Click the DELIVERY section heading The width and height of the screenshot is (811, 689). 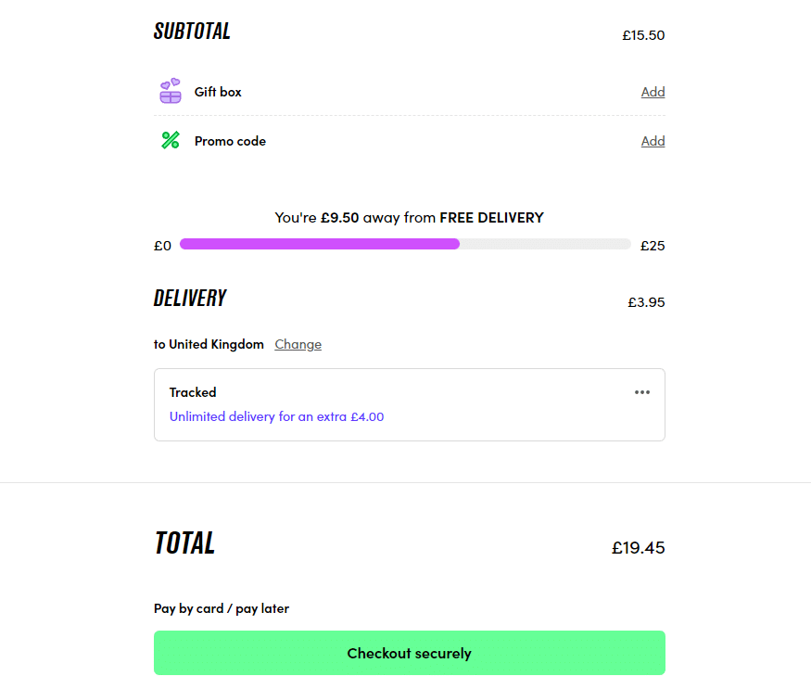[190, 298]
